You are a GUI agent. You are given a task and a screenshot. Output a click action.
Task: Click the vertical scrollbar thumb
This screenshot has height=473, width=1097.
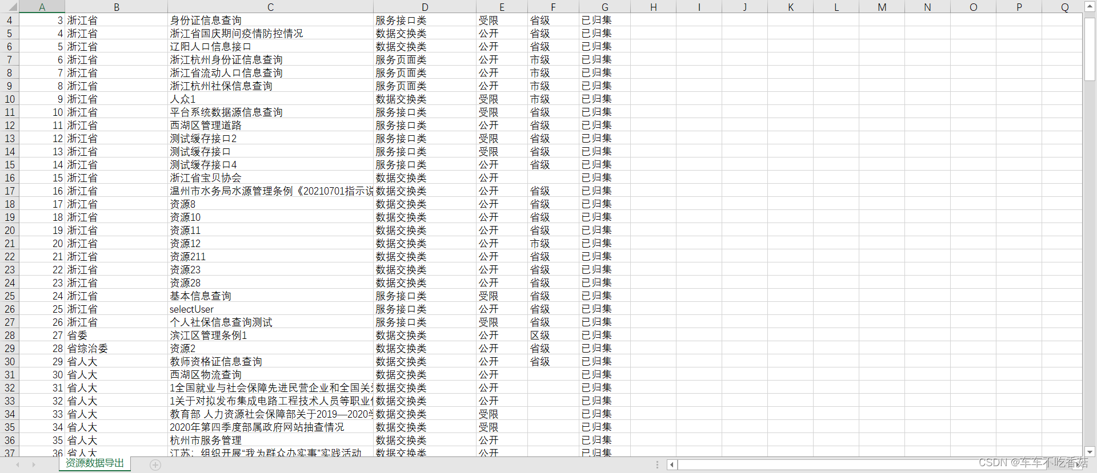coord(1090,48)
